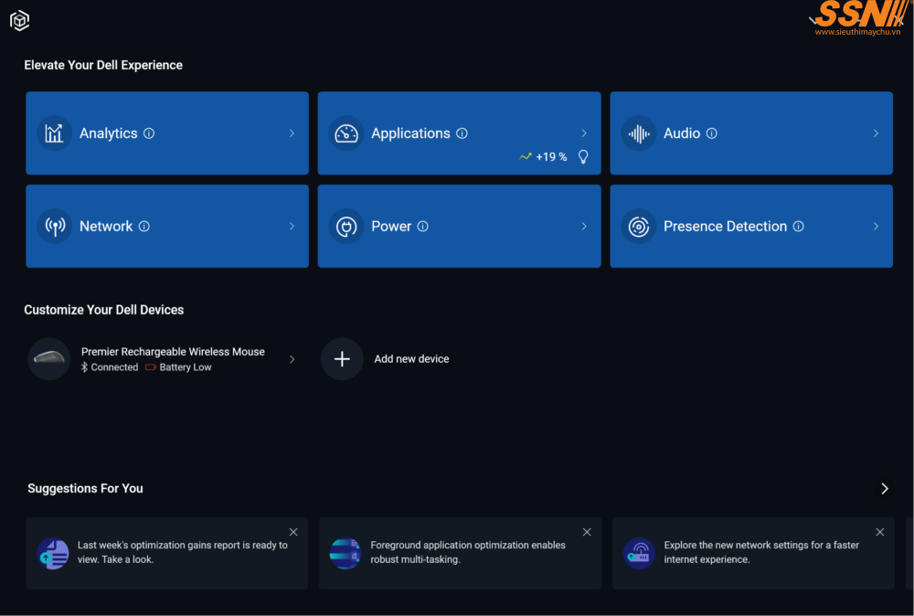The width and height of the screenshot is (914, 616).
Task: Click Add new device
Action: point(411,359)
